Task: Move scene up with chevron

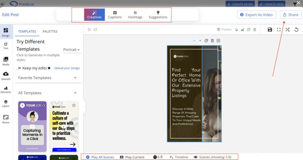Action: pos(194,41)
